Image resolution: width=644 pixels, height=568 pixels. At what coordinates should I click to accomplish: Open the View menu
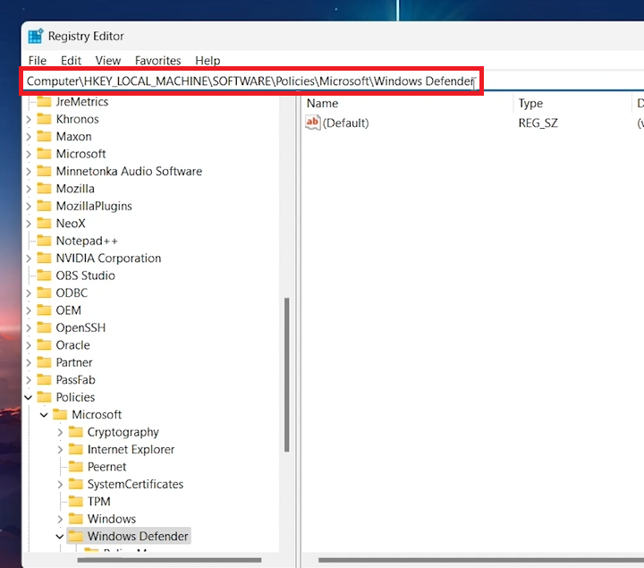click(107, 61)
